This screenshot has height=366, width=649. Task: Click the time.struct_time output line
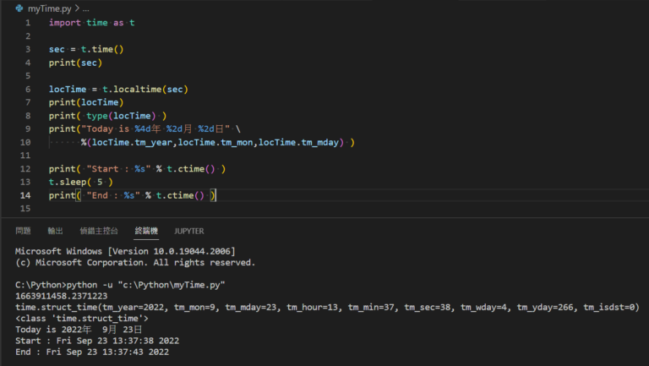tap(327, 307)
